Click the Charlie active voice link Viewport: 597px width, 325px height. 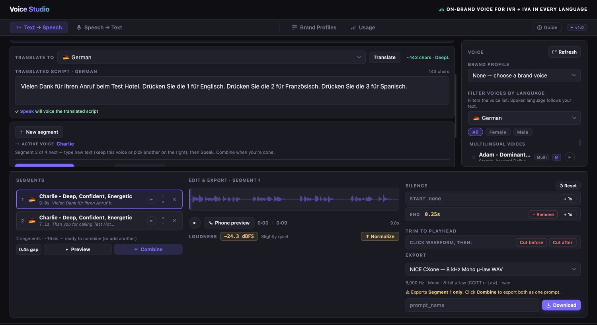pyautogui.click(x=65, y=144)
